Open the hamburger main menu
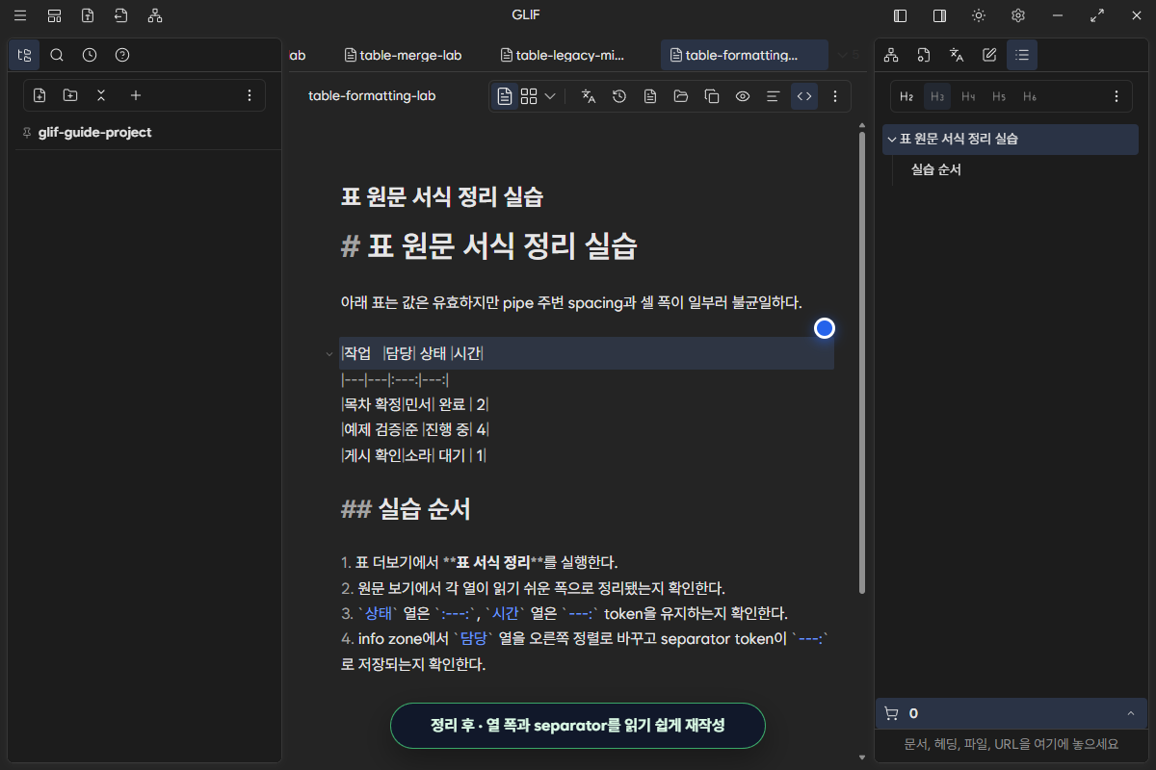Screen dimensions: 1156x770 (x=20, y=15)
